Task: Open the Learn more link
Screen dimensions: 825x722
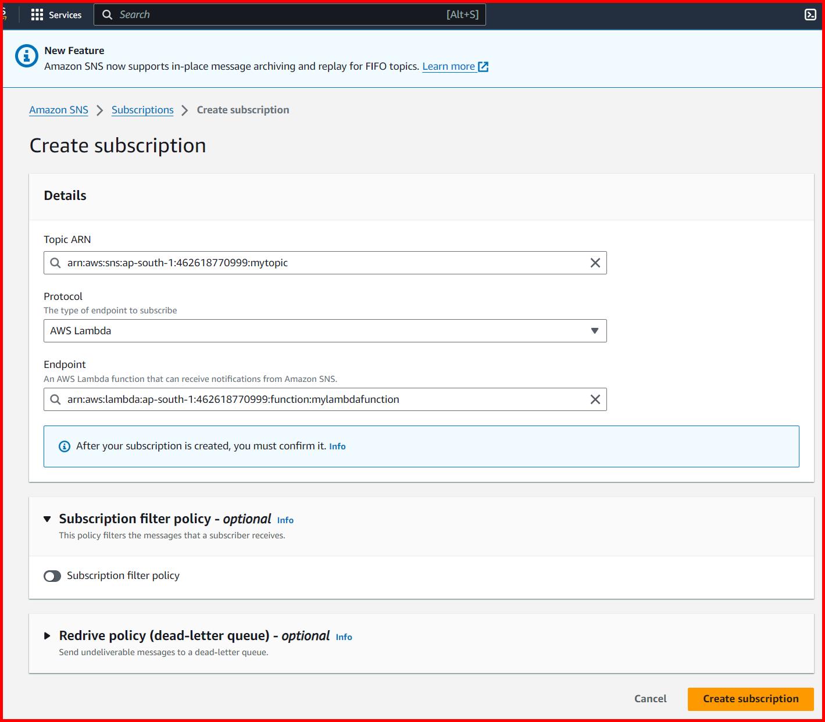Action: coord(448,66)
